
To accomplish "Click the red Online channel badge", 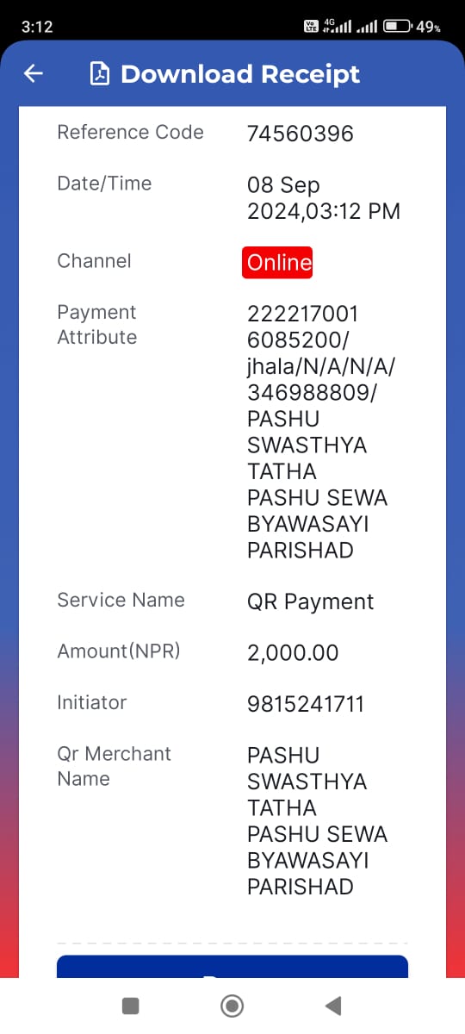I will pos(277,262).
